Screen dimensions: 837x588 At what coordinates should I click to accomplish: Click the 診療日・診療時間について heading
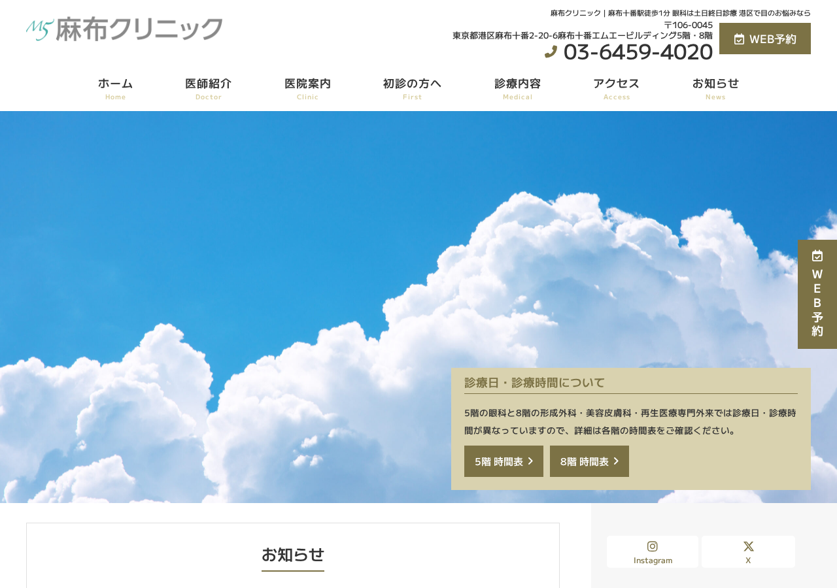tap(535, 383)
